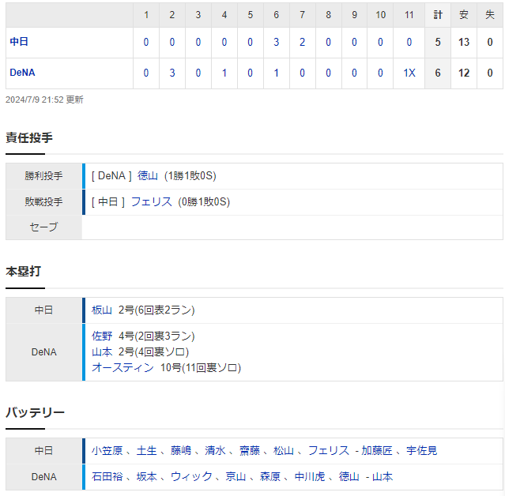The width and height of the screenshot is (505, 496).
Task: Select the 勝利投手 row label
Action: click(x=43, y=176)
